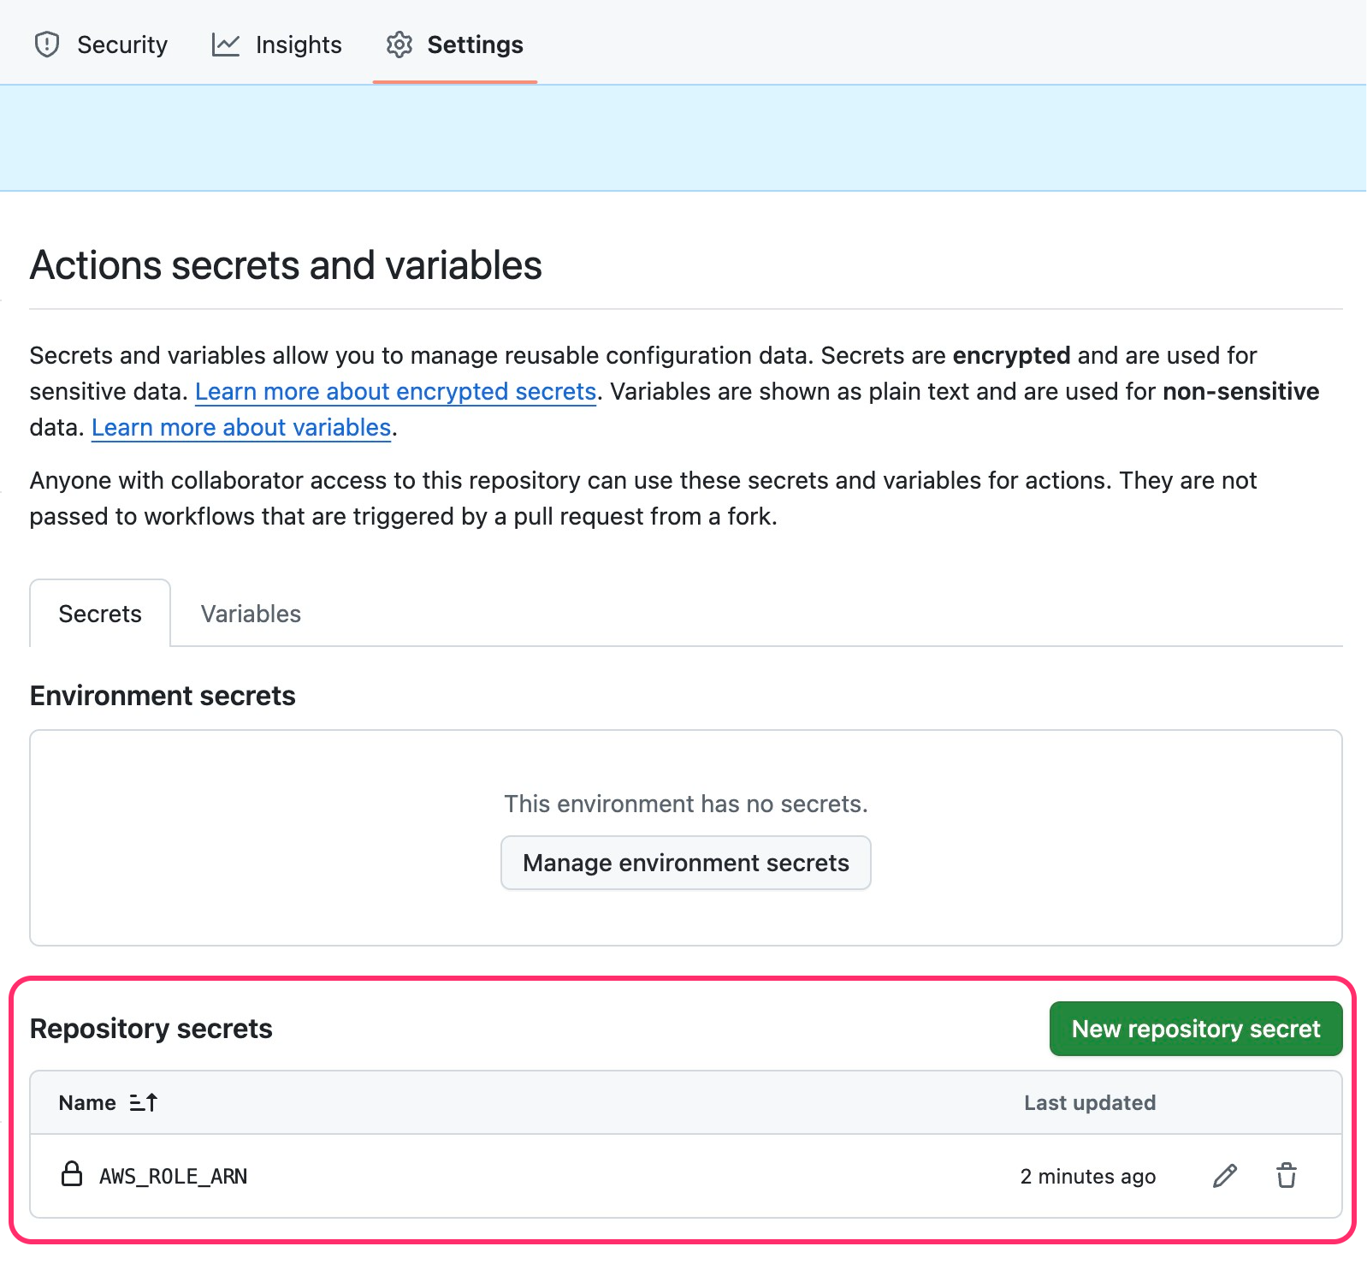Follow the Learn more about variables link
This screenshot has height=1282, width=1367.
click(241, 427)
